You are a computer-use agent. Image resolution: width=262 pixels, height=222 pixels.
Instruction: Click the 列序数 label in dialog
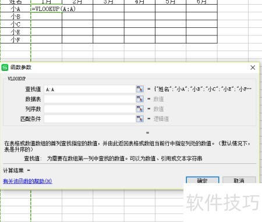pos(33,109)
